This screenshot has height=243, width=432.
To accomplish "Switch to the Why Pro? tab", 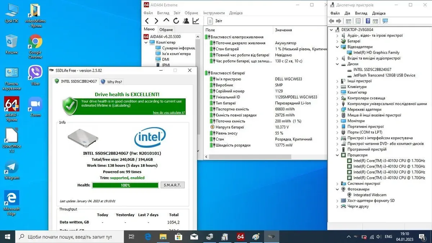I will [x=112, y=82].
